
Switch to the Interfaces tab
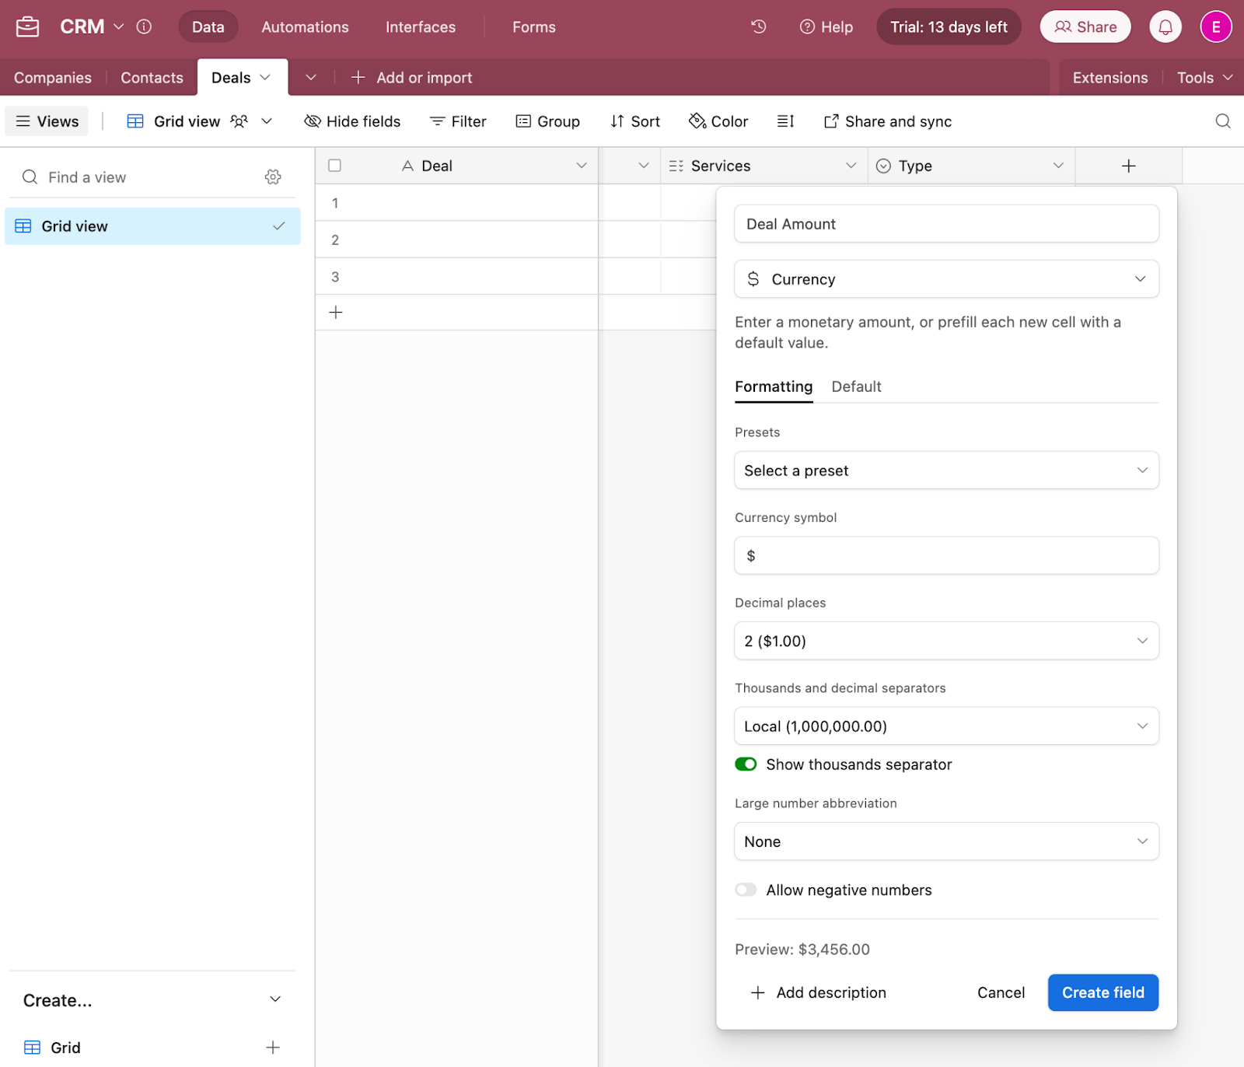pos(421,27)
